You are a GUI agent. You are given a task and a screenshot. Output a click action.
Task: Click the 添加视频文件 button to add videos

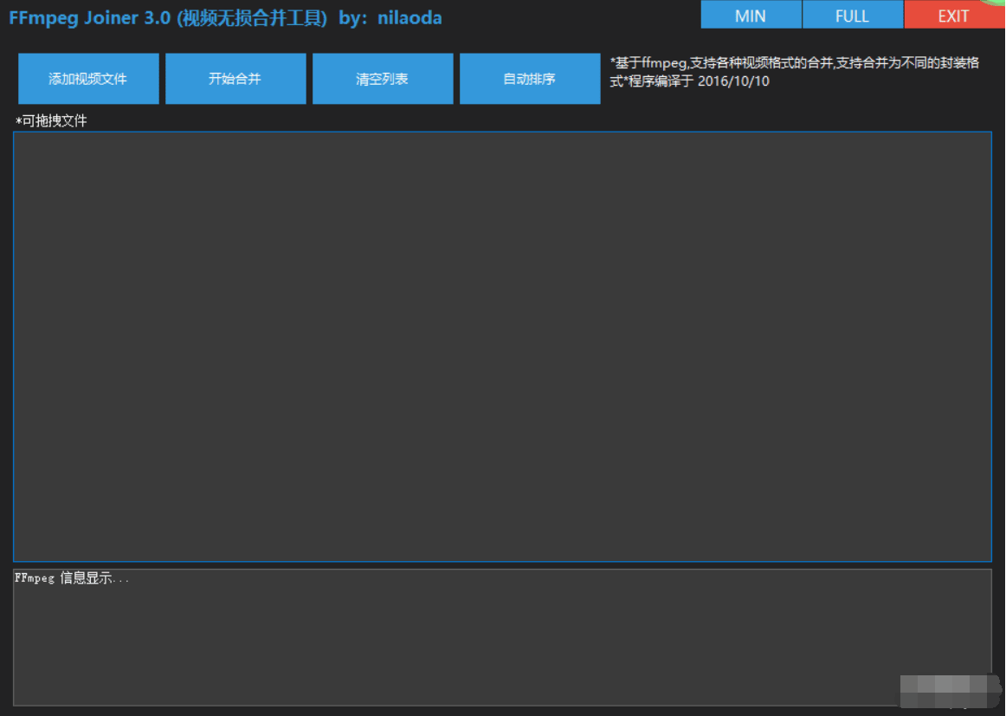87,78
